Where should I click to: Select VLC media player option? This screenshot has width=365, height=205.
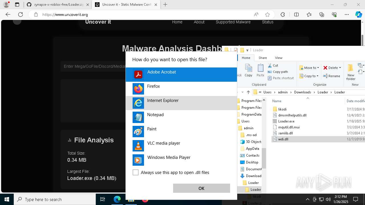[x=181, y=146]
